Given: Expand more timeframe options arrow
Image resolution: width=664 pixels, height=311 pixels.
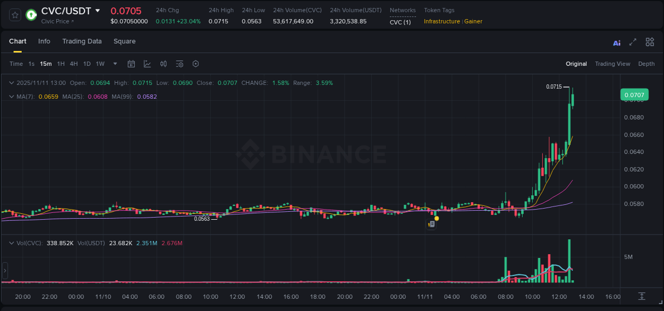Looking at the screenshot, I should click(x=115, y=64).
